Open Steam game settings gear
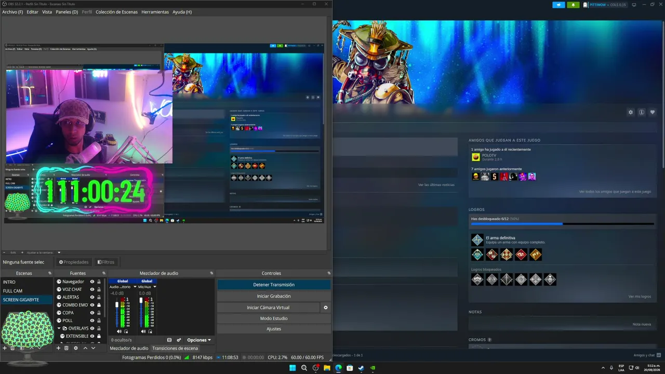 (631, 112)
